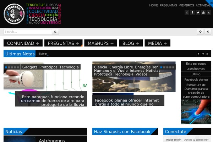Open ACTIVIDAD in top navigation
Viewport: 213px width, 142px height.
[x=203, y=5]
